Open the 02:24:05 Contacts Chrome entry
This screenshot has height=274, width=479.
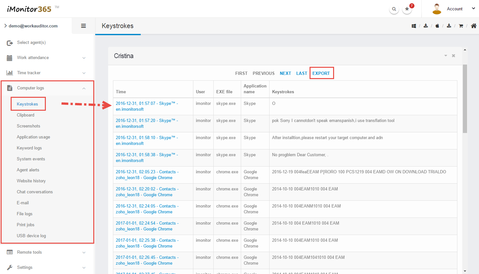(x=147, y=209)
